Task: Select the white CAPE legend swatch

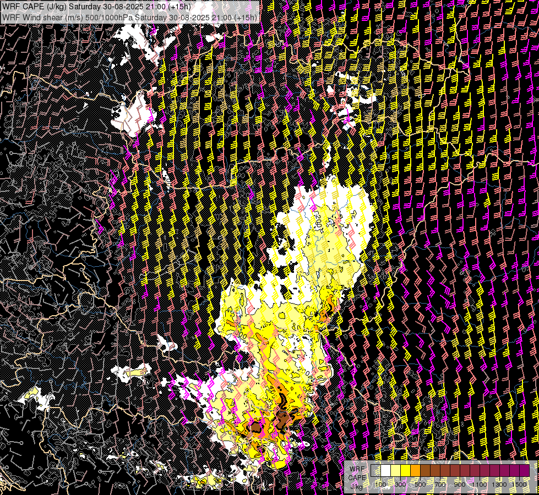Action: (x=386, y=471)
